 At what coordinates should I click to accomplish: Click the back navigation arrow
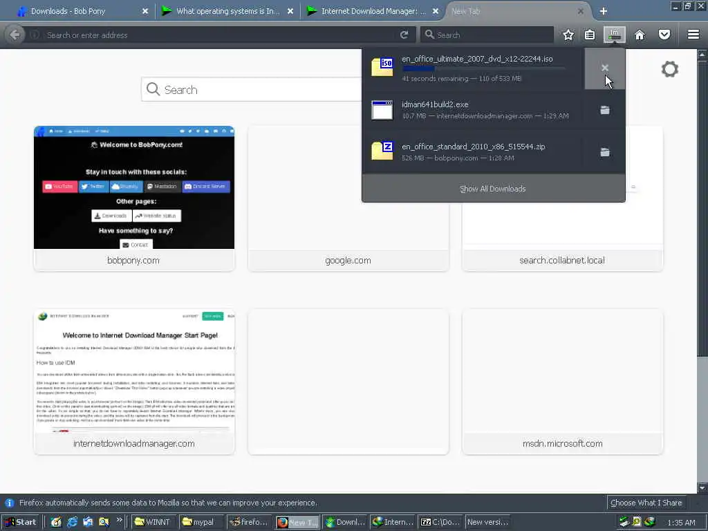click(x=15, y=35)
